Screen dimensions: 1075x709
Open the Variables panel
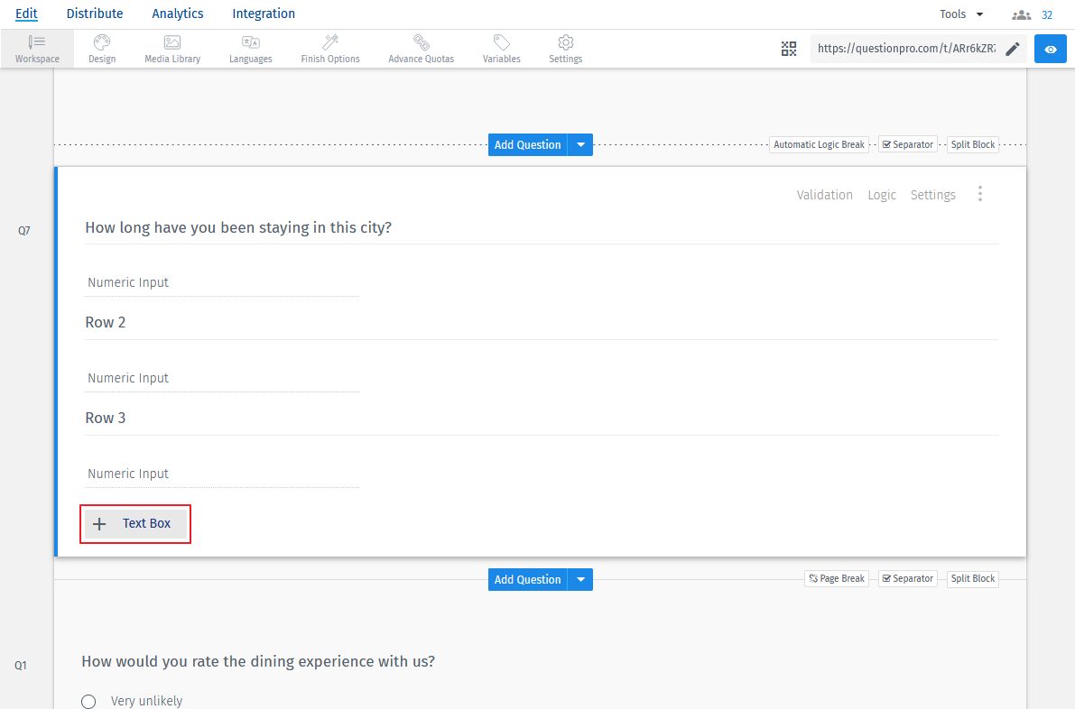coord(501,49)
